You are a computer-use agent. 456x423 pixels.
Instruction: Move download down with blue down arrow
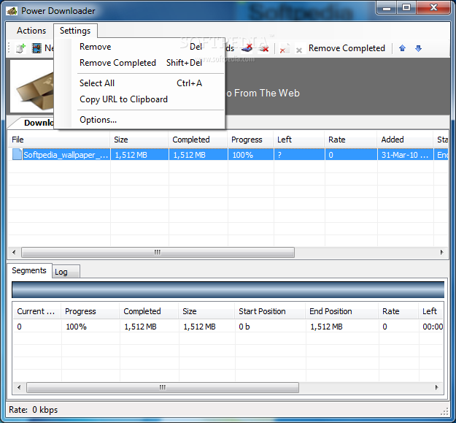click(418, 48)
